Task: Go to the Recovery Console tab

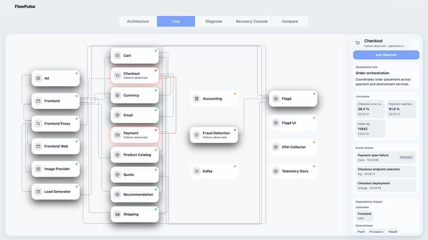Action: [x=252, y=21]
